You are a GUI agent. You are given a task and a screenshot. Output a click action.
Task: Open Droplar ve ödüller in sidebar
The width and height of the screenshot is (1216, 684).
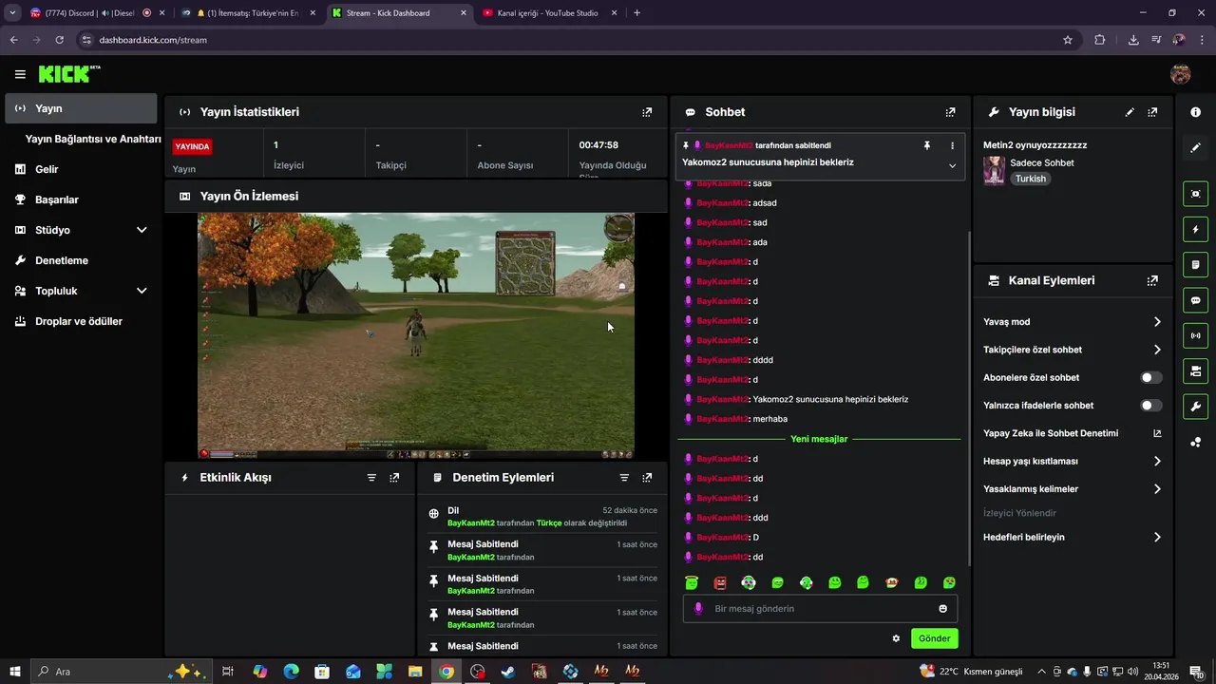point(81,321)
